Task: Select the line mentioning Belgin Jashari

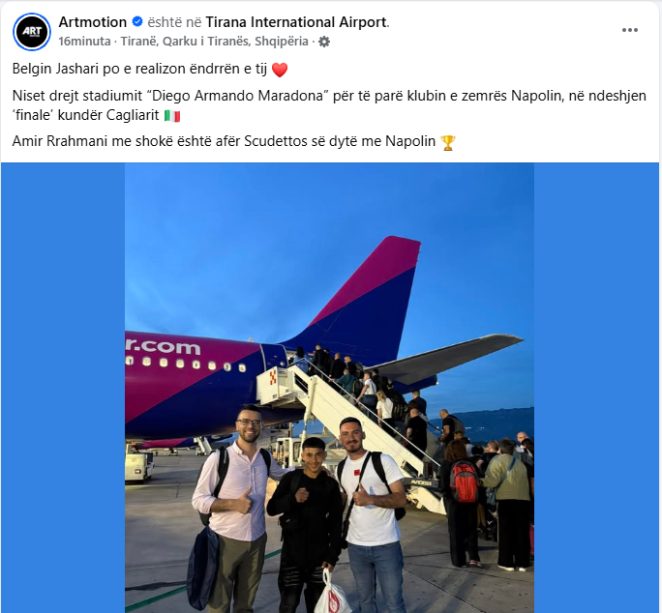Action: 150,69
